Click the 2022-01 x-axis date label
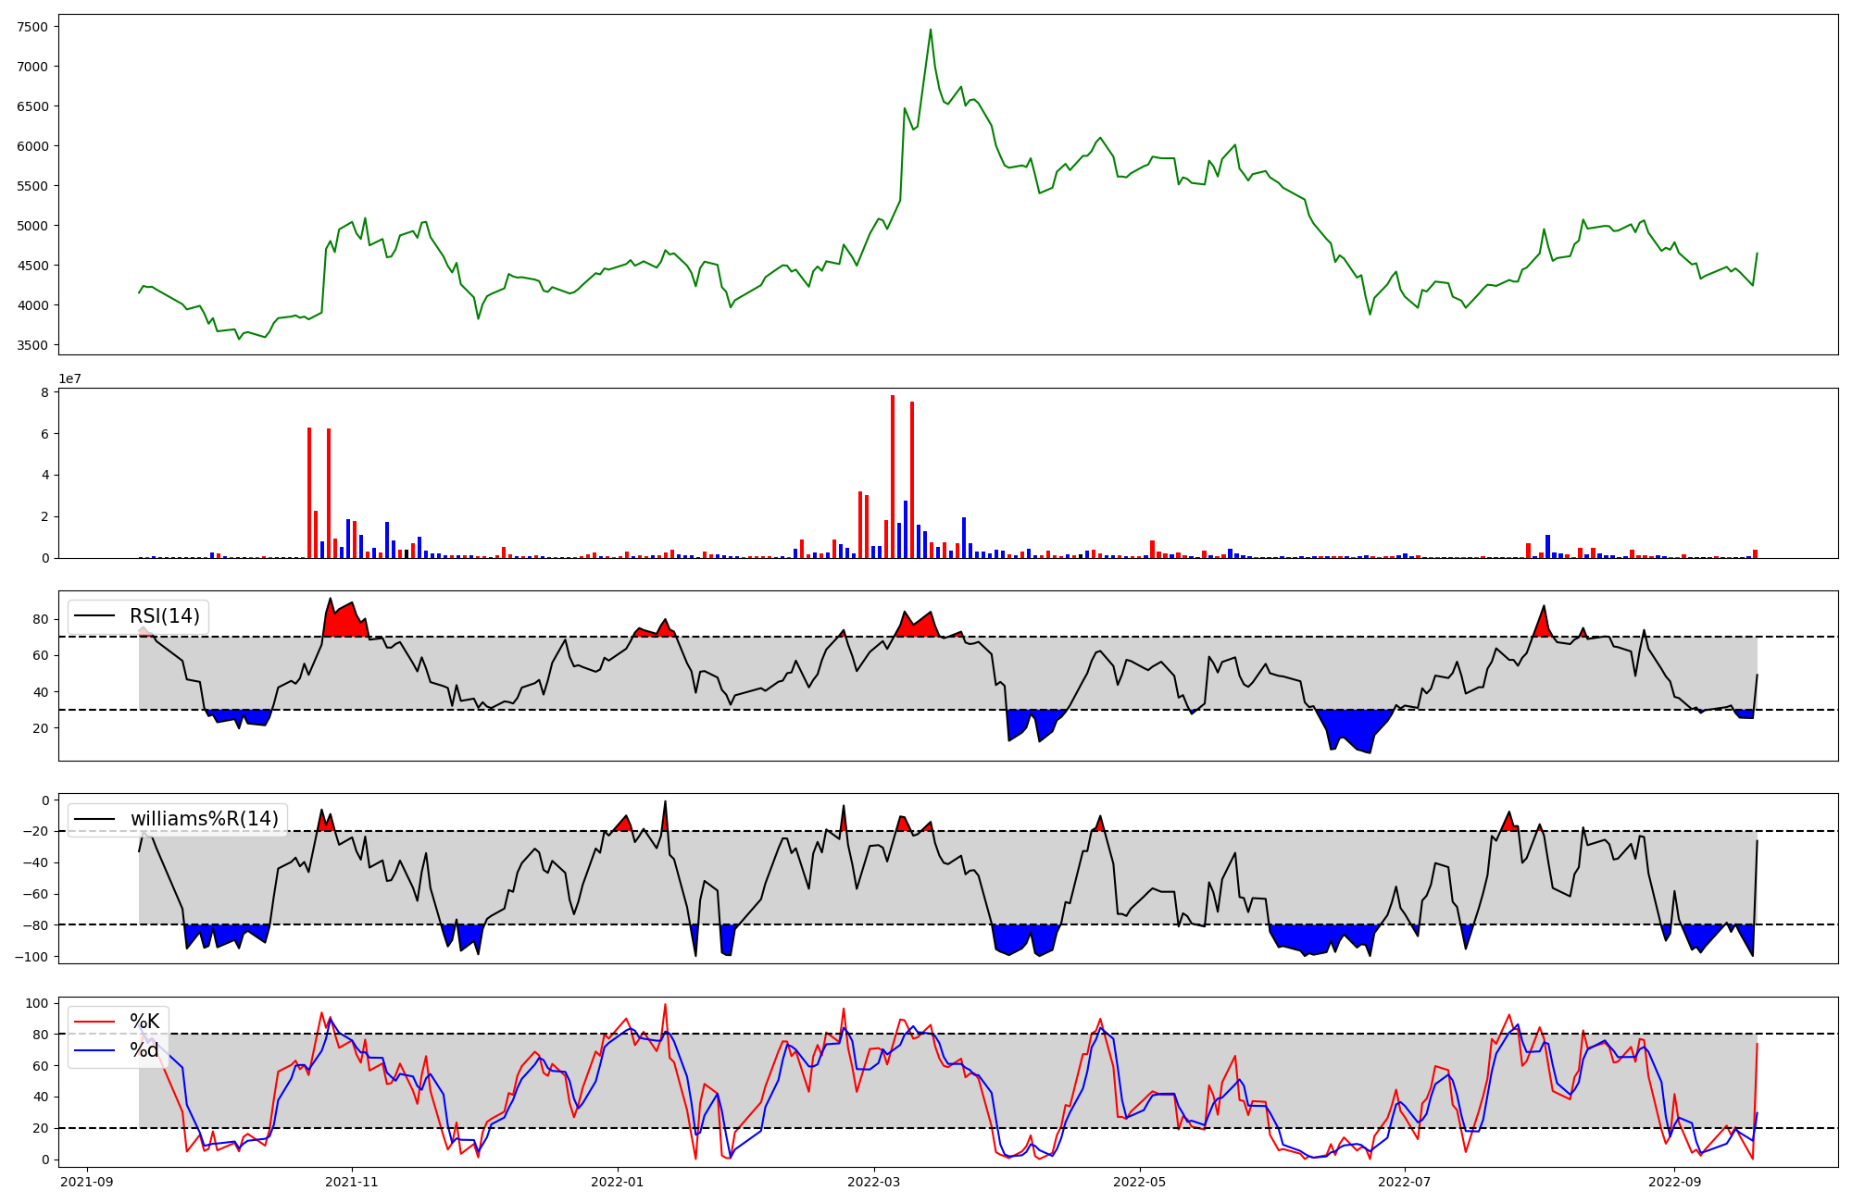Image resolution: width=1852 pixels, height=1203 pixels. [618, 1182]
